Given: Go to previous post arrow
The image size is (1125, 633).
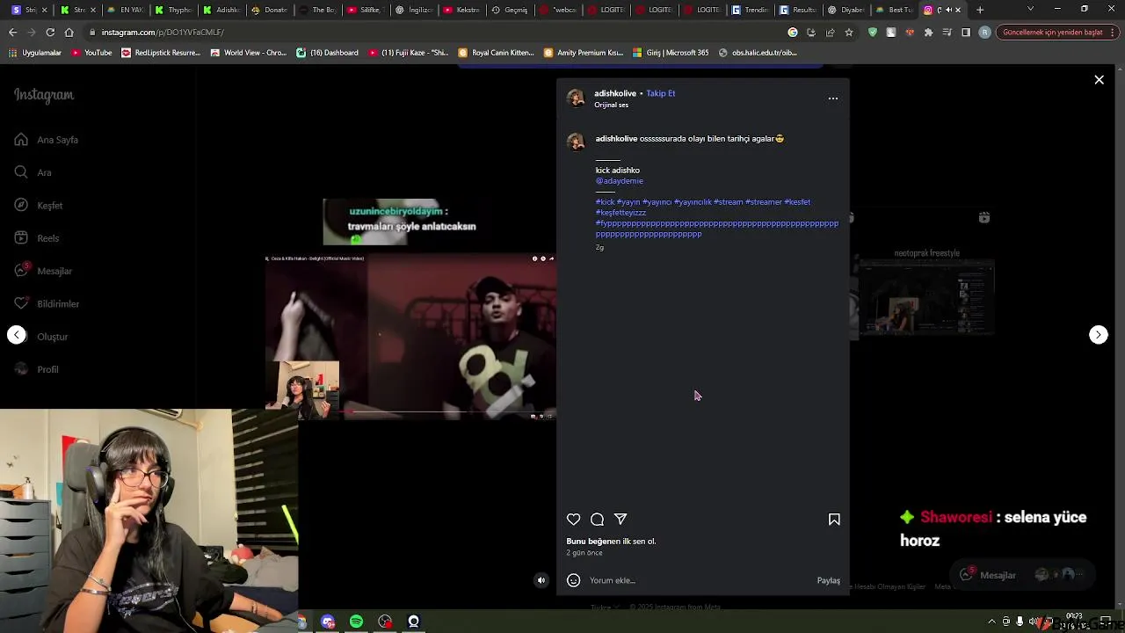Looking at the screenshot, I should [x=17, y=335].
